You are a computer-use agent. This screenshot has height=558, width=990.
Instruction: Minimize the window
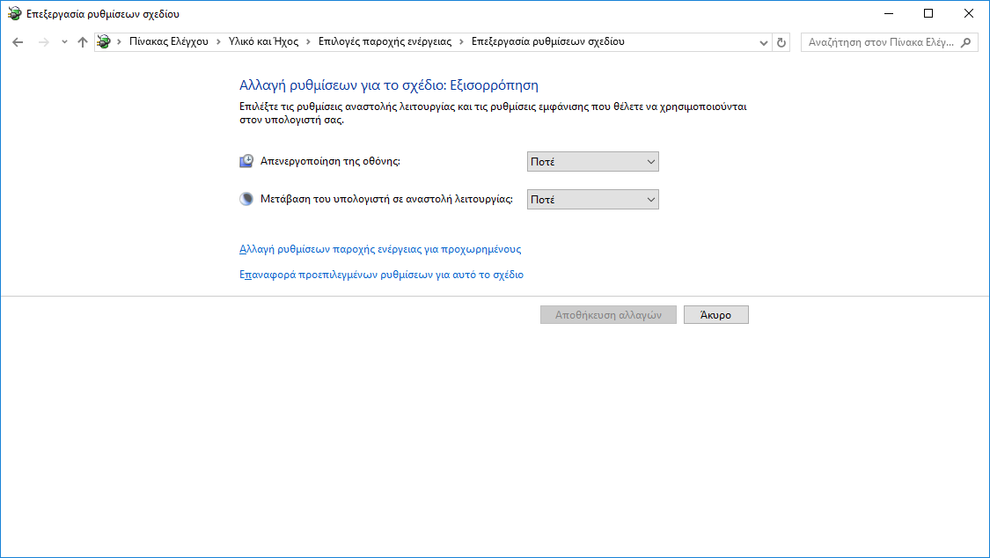click(888, 13)
